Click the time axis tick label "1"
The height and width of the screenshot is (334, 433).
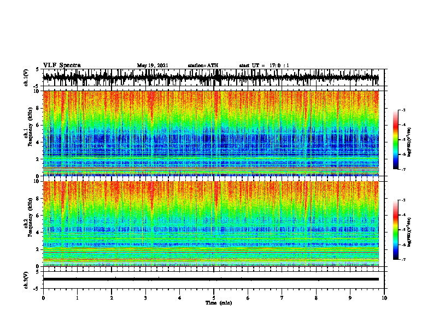[x=77, y=298]
